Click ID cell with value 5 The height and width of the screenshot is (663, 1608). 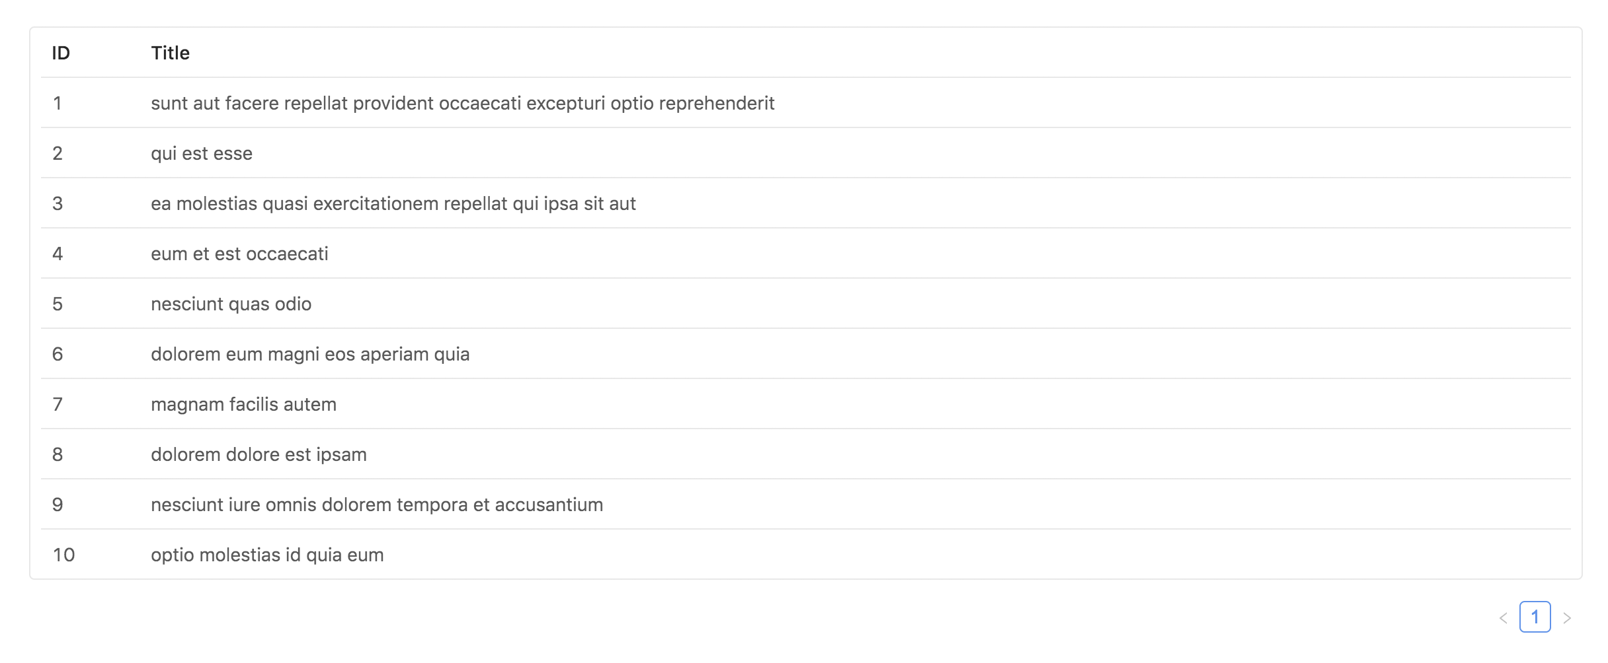58,304
